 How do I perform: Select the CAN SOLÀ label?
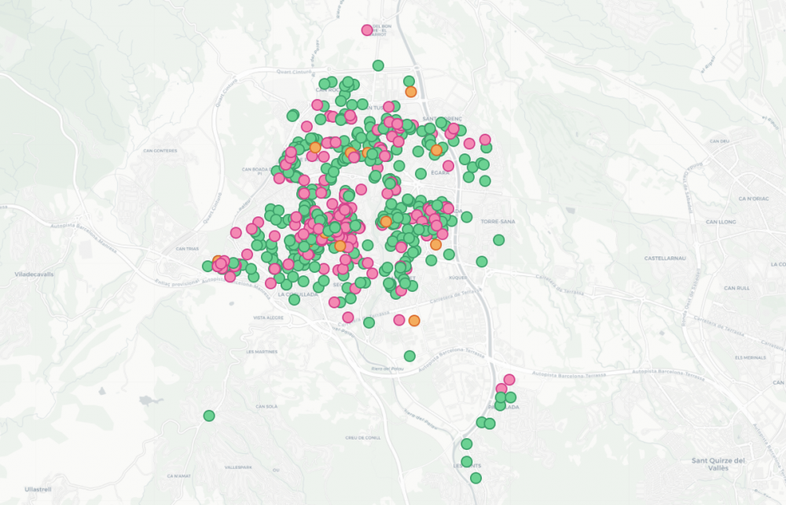click(266, 406)
